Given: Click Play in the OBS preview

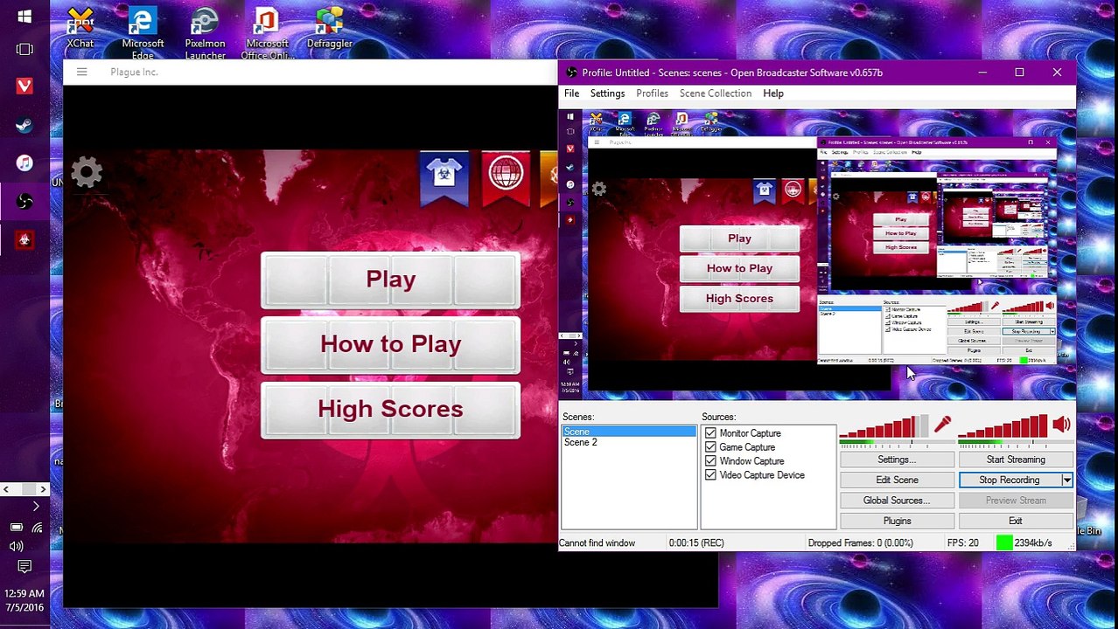Looking at the screenshot, I should [739, 238].
